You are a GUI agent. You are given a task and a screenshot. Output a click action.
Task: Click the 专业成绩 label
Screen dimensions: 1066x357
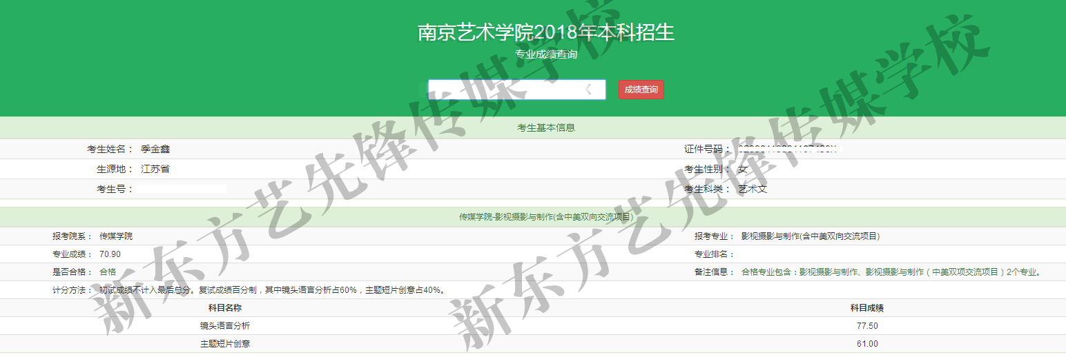coord(72,254)
